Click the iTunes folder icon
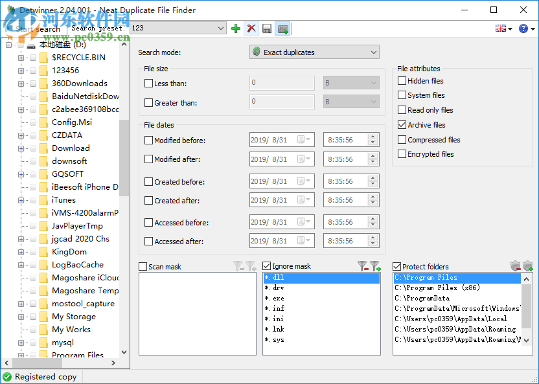This screenshot has height=384, width=539. [x=43, y=200]
